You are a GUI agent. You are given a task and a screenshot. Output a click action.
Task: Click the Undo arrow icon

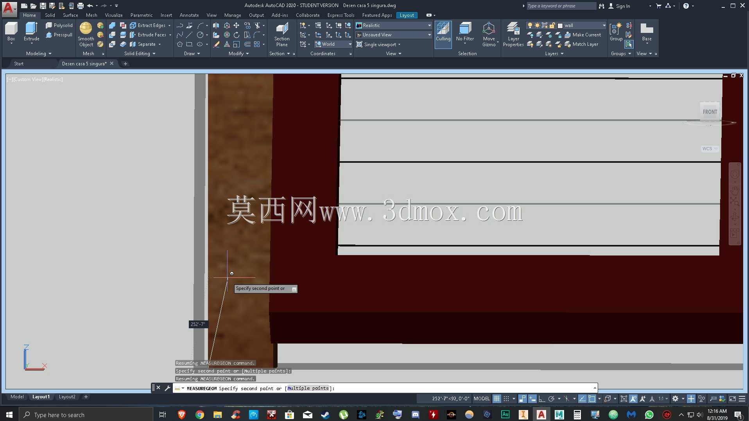coord(90,6)
